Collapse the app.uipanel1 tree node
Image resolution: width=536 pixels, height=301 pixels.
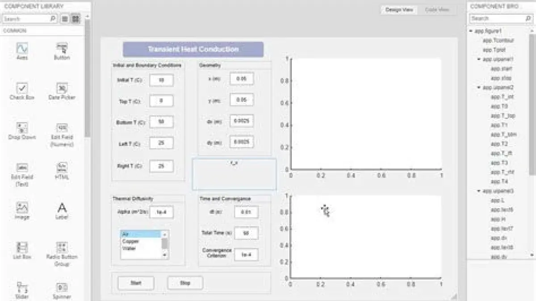pos(479,59)
